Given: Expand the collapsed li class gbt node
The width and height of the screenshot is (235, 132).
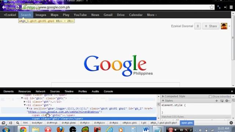Looking at the screenshot, I should click(x=25, y=102).
